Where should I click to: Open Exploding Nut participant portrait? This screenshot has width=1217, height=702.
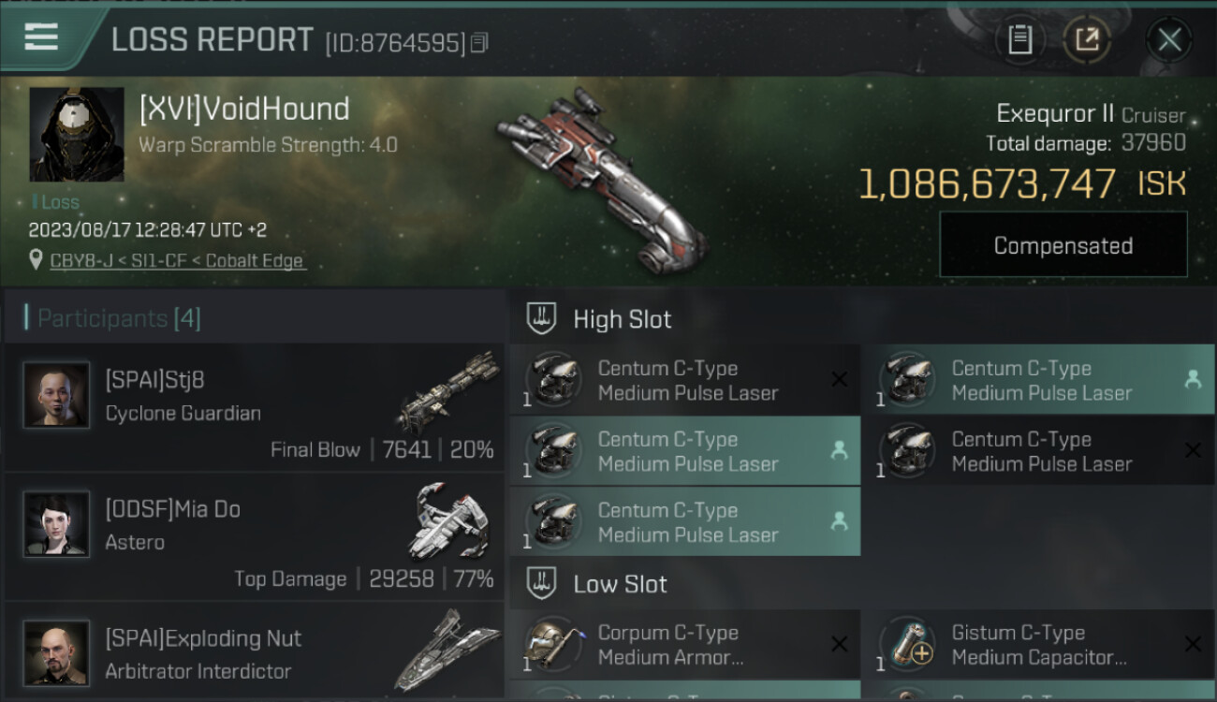click(x=56, y=652)
